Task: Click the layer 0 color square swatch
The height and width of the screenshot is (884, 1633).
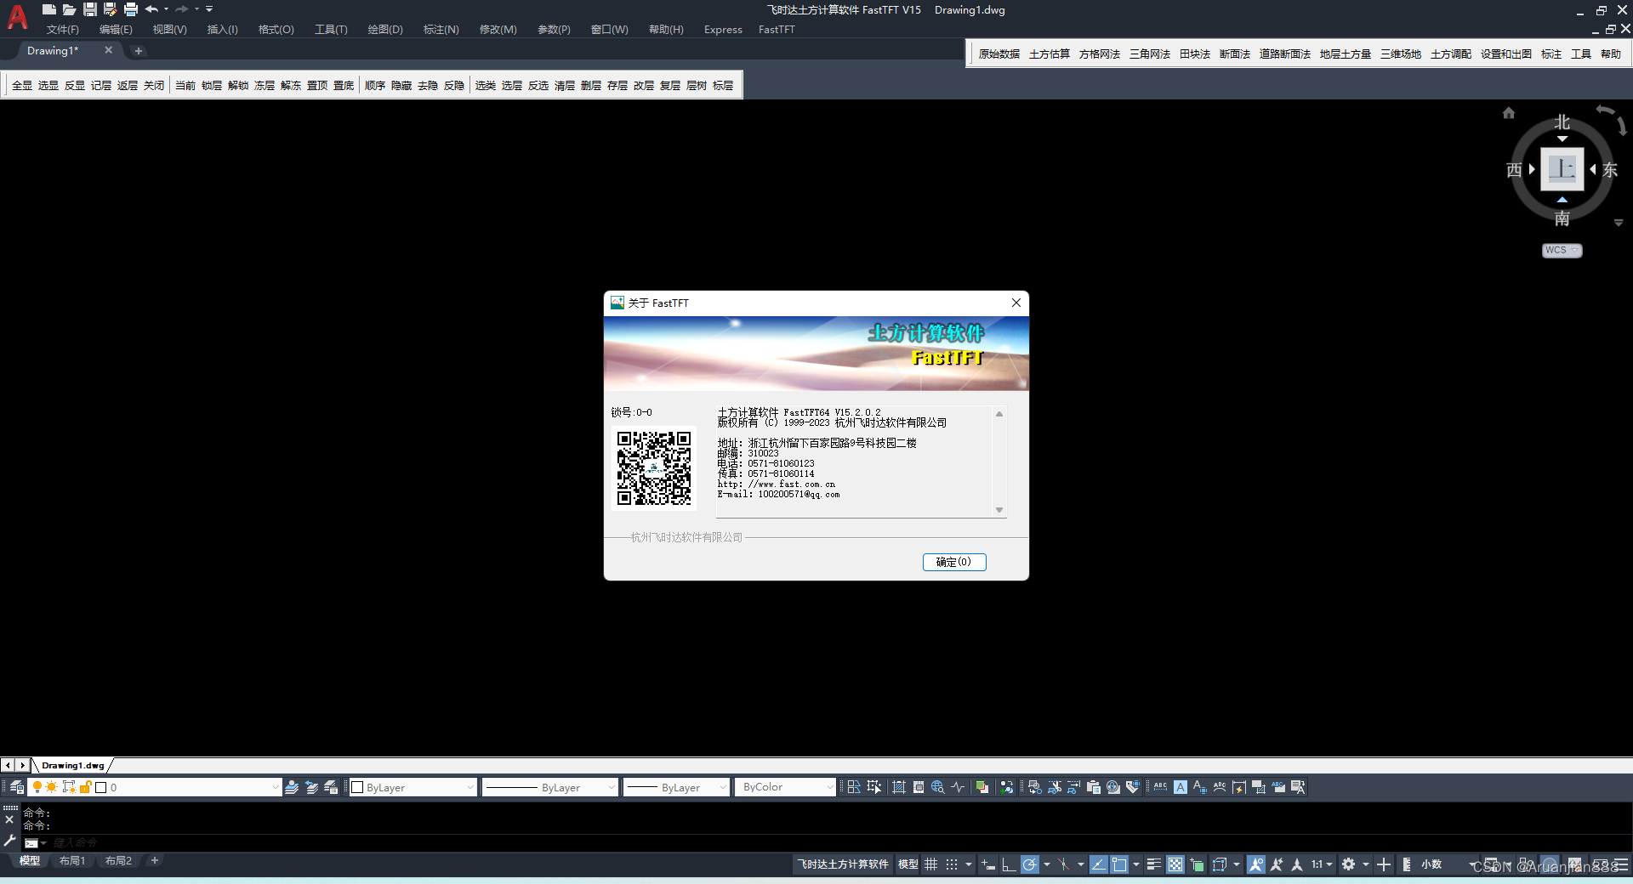Action: point(101,787)
